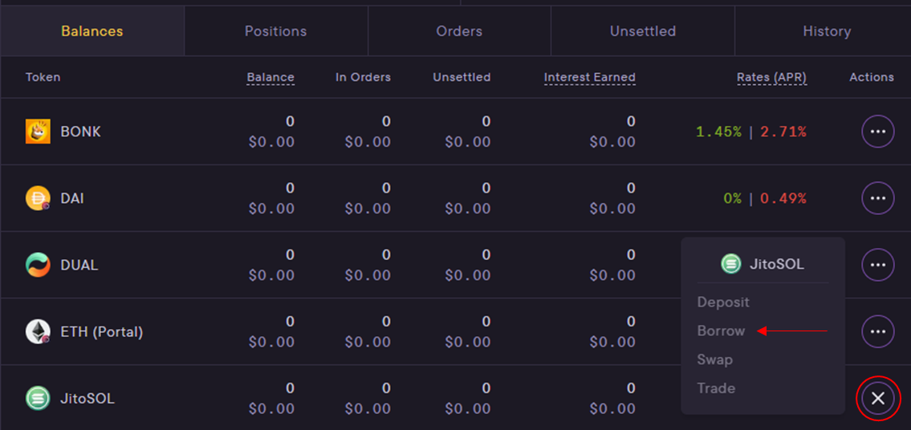The height and width of the screenshot is (430, 911).
Task: Open ETH (Portal) actions three-dot menu
Action: point(877,332)
